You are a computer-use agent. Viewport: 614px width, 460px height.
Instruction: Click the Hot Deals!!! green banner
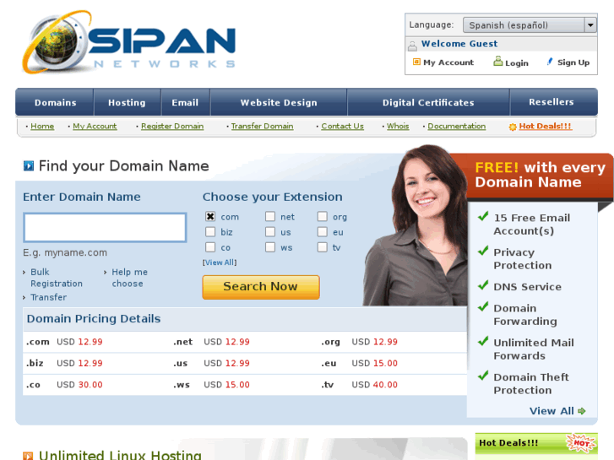click(536, 443)
